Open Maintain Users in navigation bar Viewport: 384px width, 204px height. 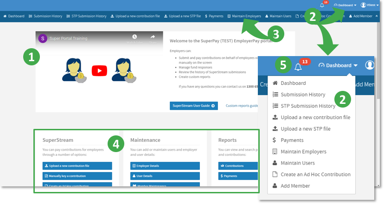click(x=278, y=16)
